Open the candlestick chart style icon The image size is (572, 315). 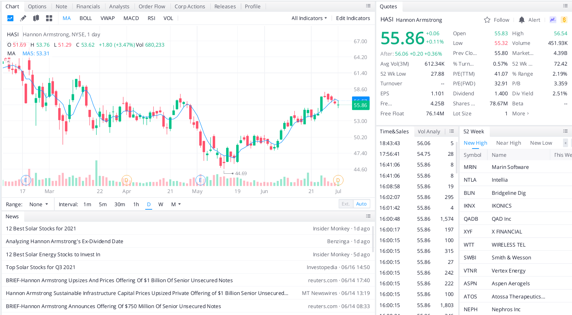point(36,18)
